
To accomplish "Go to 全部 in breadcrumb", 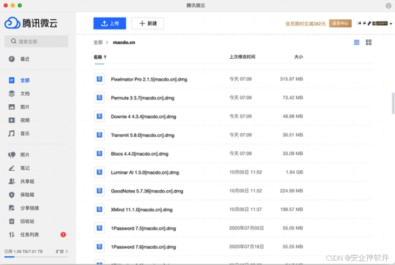I will (98, 42).
